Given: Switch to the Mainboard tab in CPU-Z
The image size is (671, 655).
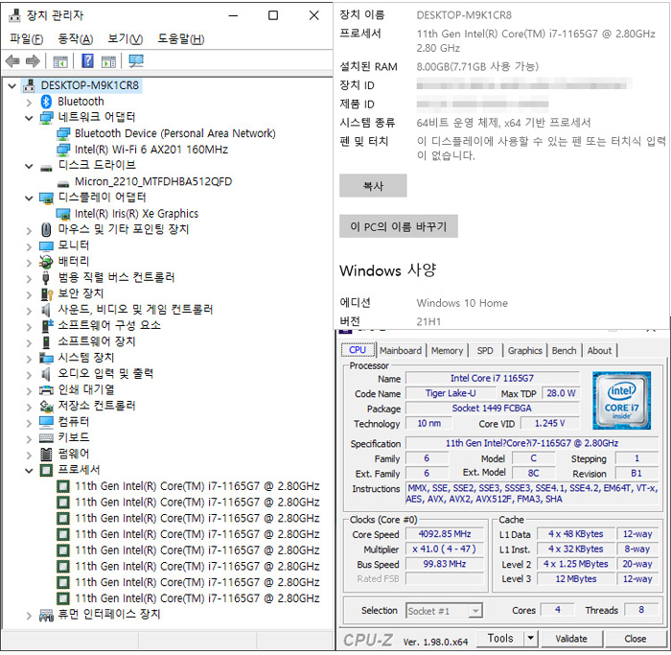Looking at the screenshot, I should (401, 351).
